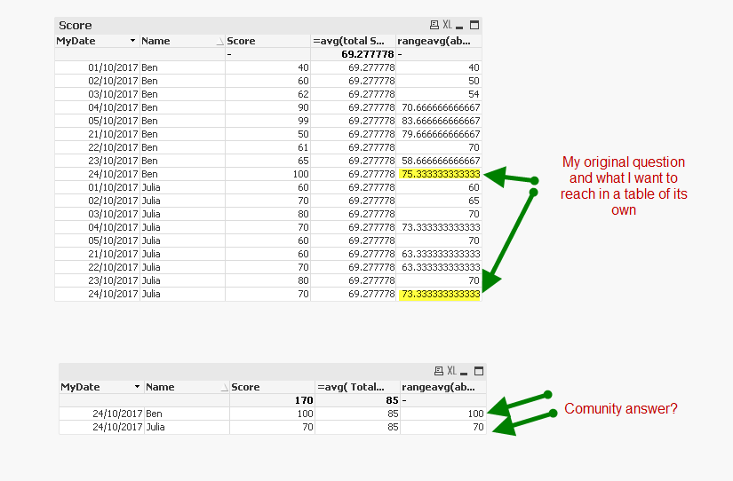Select the highlighted cell 73.333333333333 for Julia 24/10/2017

pyautogui.click(x=441, y=295)
